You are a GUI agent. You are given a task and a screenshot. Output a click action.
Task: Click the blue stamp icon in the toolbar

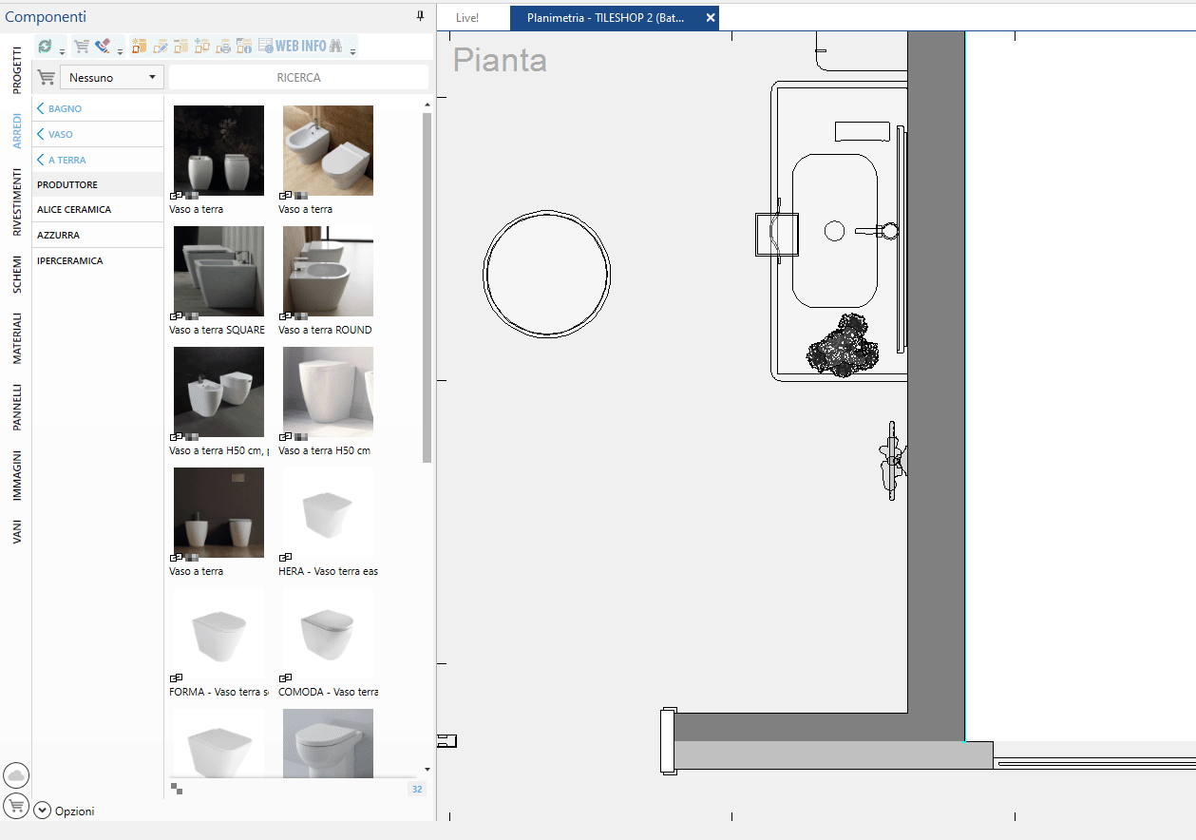[x=104, y=46]
